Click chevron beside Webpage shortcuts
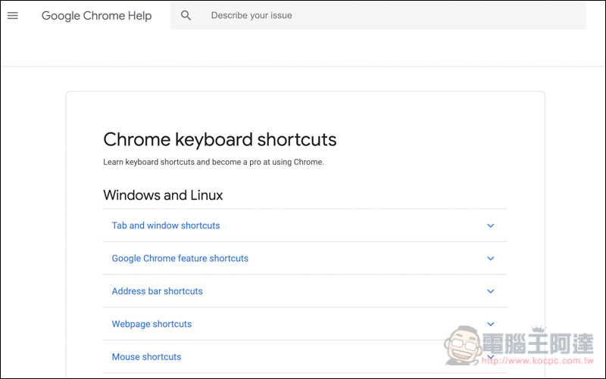The image size is (606, 379). [x=490, y=325]
